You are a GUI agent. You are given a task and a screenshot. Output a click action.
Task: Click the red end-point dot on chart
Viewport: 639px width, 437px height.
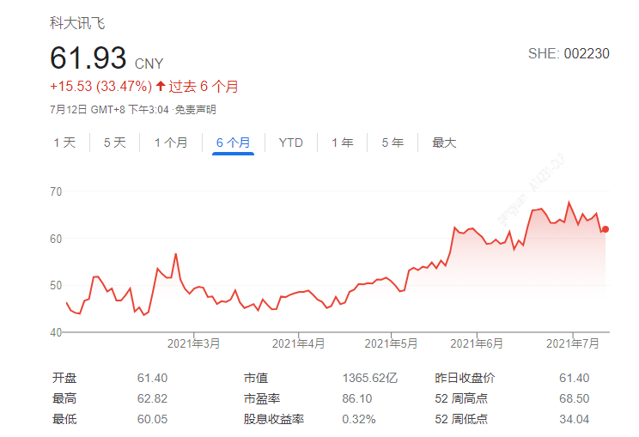click(x=606, y=229)
